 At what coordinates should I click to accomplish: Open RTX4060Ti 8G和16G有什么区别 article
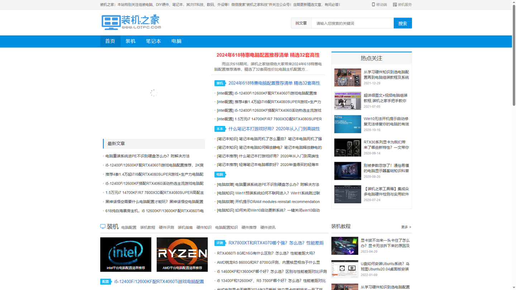point(266,253)
